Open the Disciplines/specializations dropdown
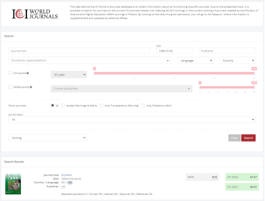Viewport: 265px width, 201px height. [x=90, y=61]
